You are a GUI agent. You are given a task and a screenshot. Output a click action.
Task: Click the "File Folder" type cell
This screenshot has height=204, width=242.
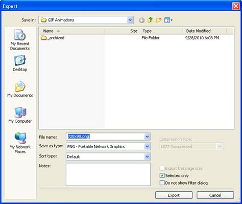[x=151, y=38]
